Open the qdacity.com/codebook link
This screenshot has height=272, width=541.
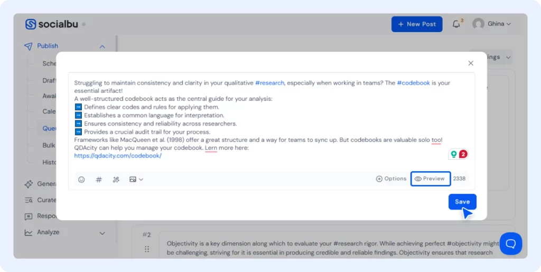pos(118,156)
